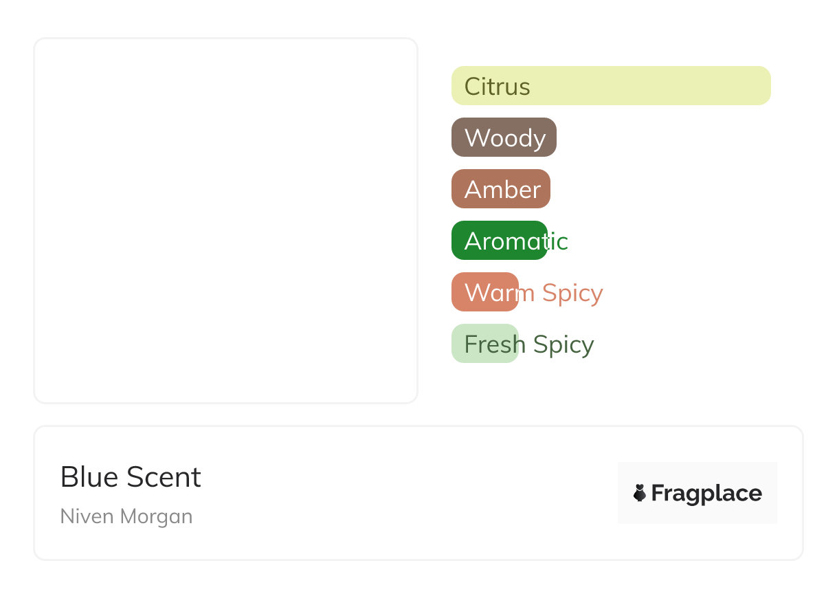Select the light green Fresh accord fill
Screen dimensions: 837x594
click(x=485, y=344)
